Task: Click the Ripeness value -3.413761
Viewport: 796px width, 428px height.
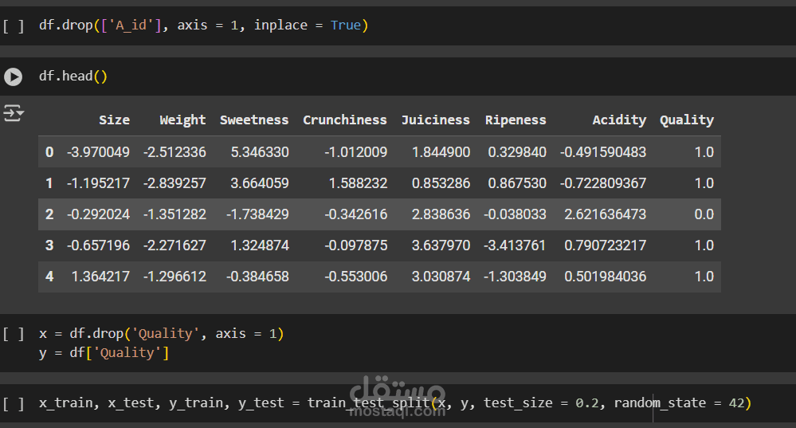Action: pos(515,245)
